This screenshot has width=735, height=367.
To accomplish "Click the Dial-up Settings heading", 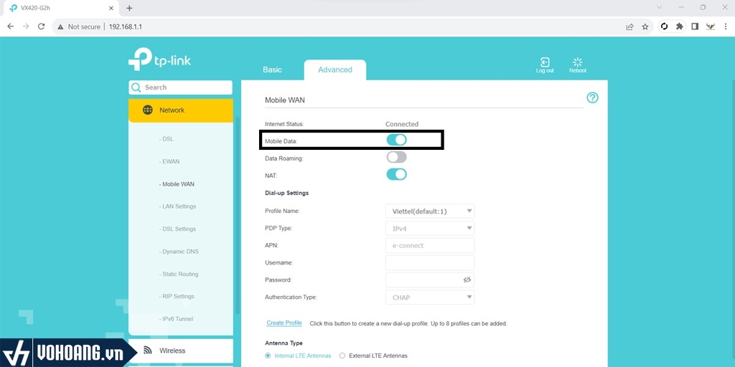I will [287, 193].
